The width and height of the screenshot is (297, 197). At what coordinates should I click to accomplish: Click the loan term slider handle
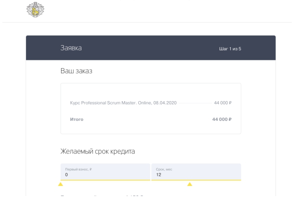190,184
